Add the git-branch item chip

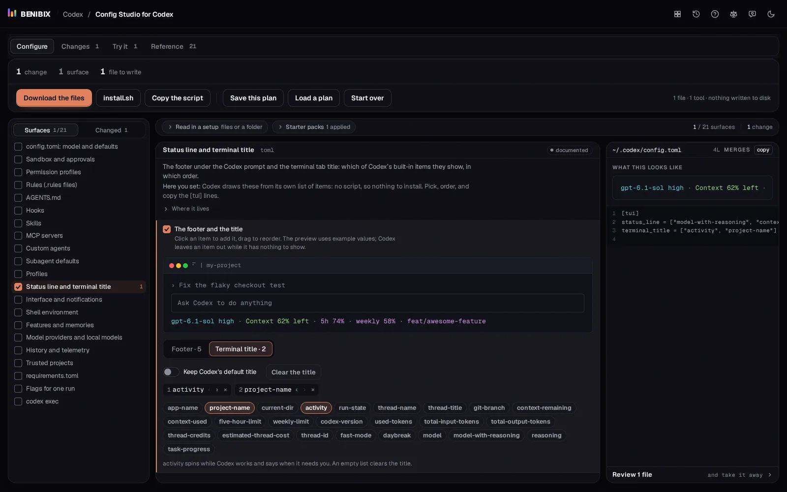tap(489, 408)
